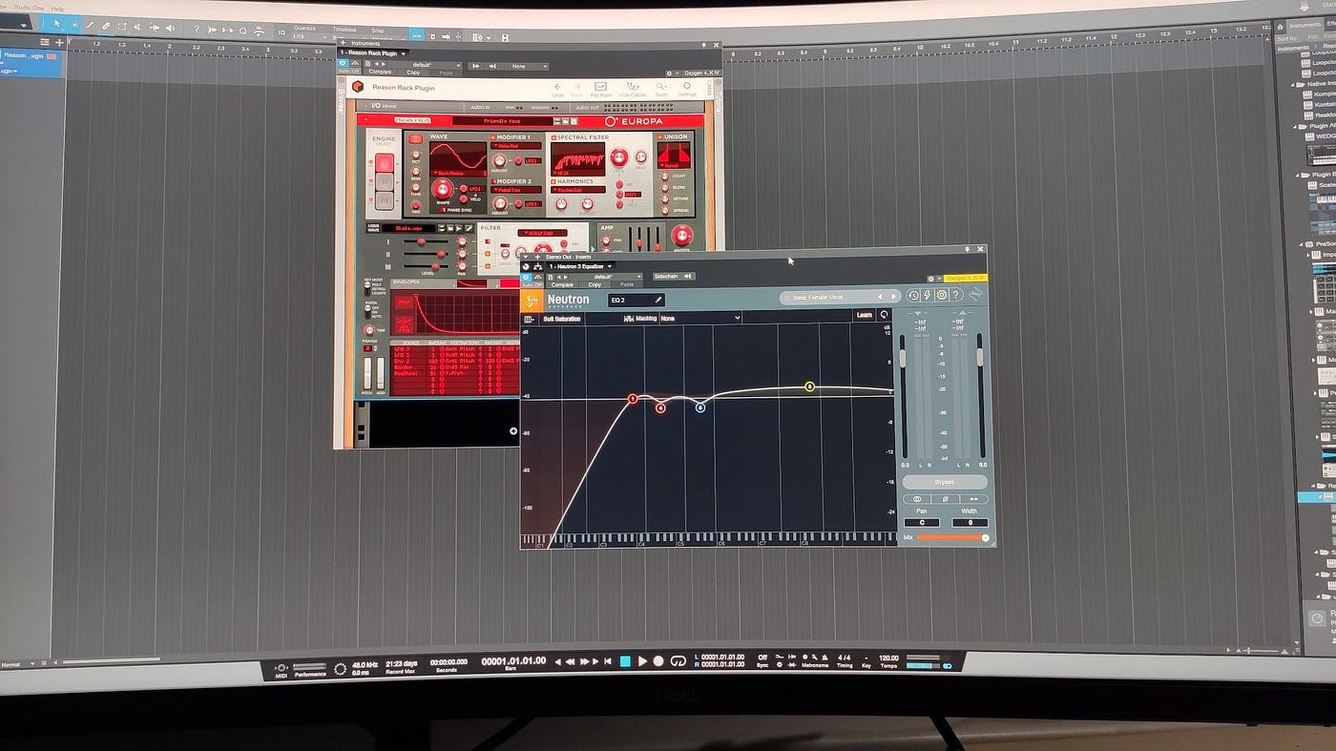
Task: Click Reason Rack Plugin cube logo
Action: 358,87
